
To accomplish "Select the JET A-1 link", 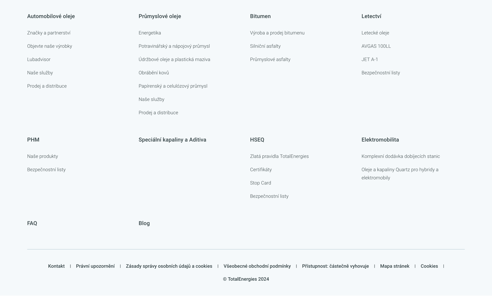I will coord(370,60).
